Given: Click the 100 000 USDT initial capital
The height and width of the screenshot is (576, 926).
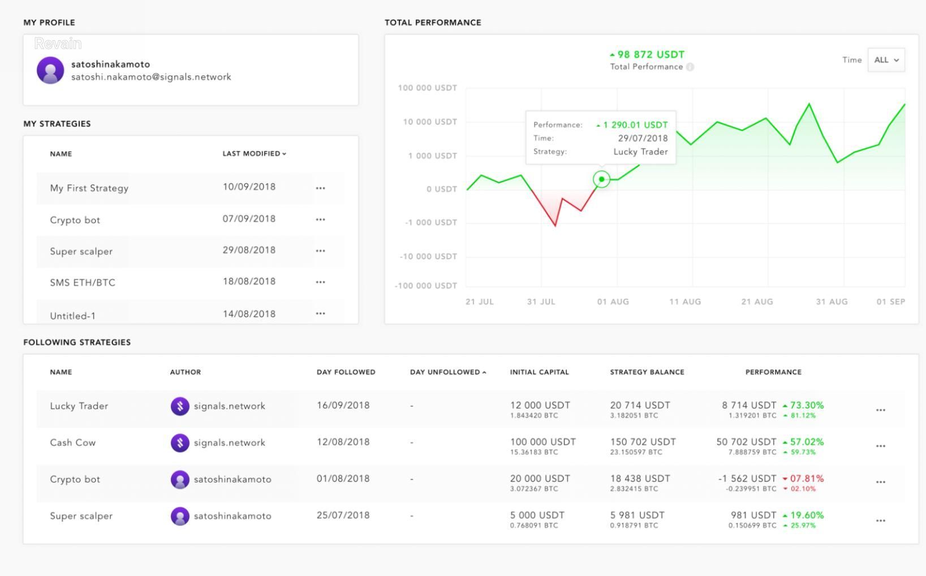Looking at the screenshot, I should tap(542, 442).
